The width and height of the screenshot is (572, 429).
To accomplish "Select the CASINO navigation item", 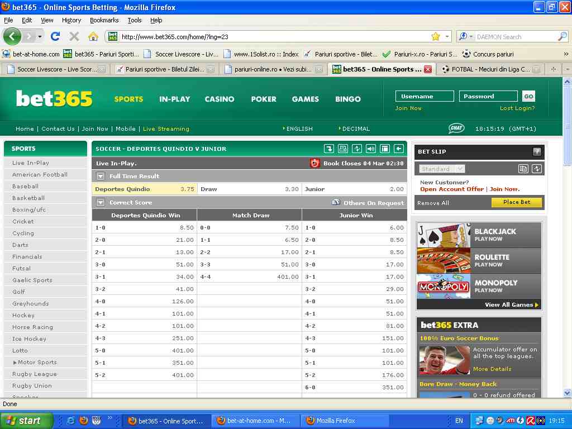I will 219,99.
